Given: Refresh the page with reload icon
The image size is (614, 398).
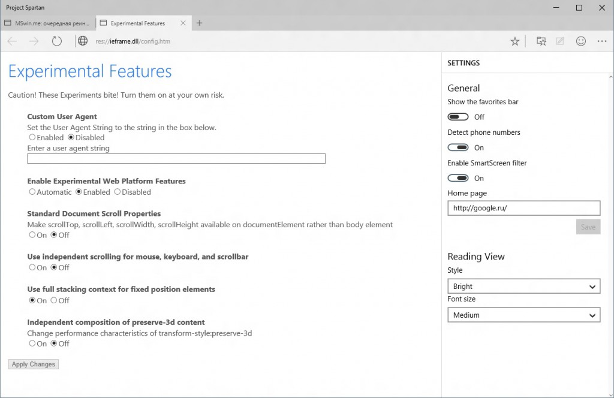Looking at the screenshot, I should (x=57, y=41).
